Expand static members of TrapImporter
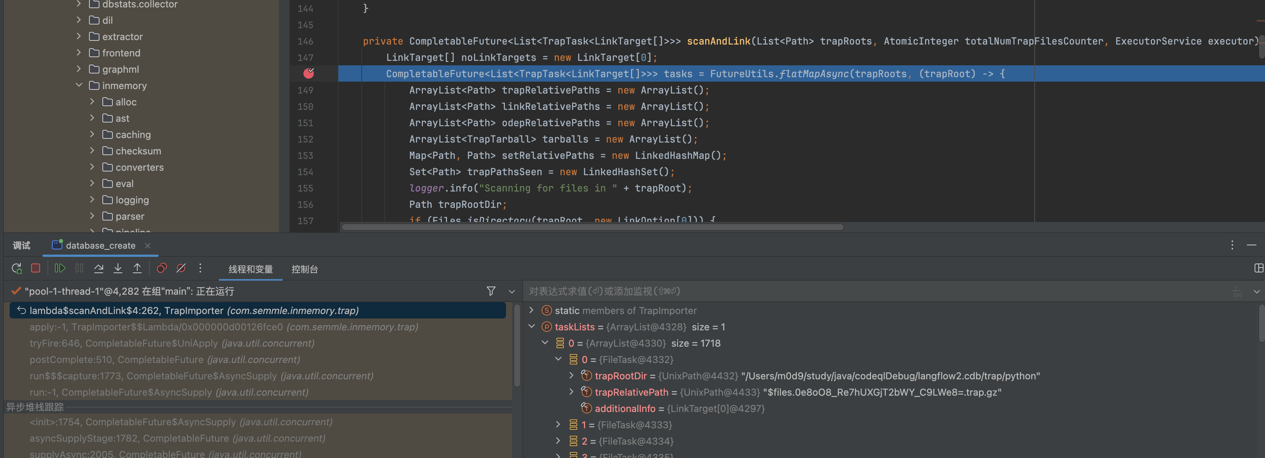 point(531,311)
